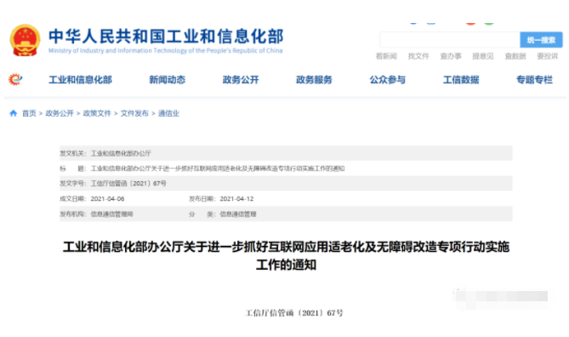
Task: Select the 工业和信息化部 navigation item
Action: [80, 79]
